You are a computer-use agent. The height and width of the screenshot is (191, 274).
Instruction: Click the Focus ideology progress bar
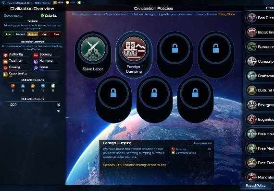[50, 70]
